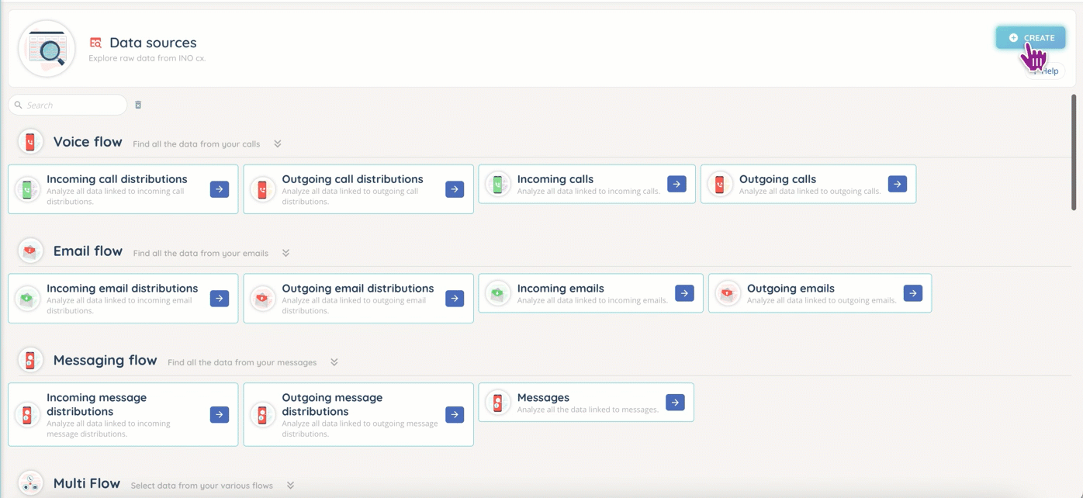
Task: Open Outgoing emails arrow button
Action: pos(912,293)
